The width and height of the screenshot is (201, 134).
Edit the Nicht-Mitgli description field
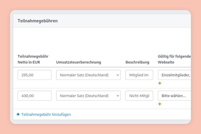(139, 96)
